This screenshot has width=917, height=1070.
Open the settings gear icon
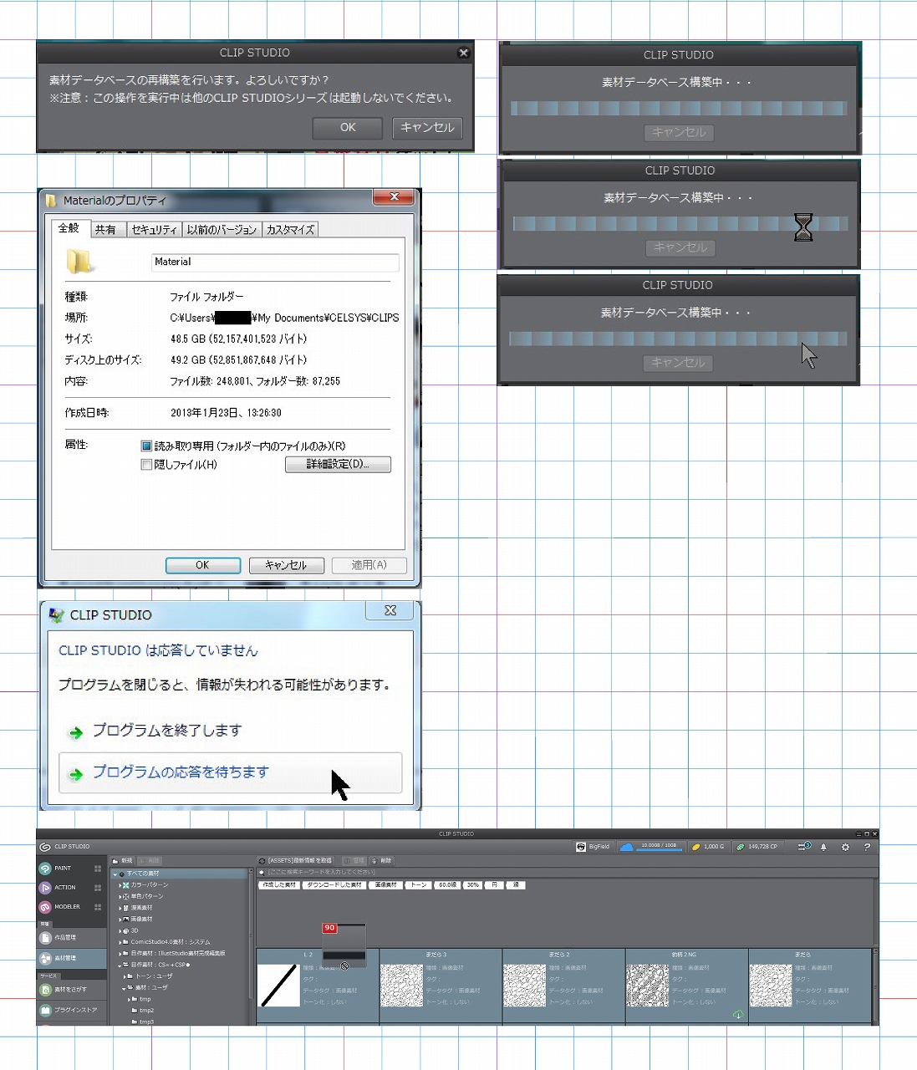click(x=845, y=847)
